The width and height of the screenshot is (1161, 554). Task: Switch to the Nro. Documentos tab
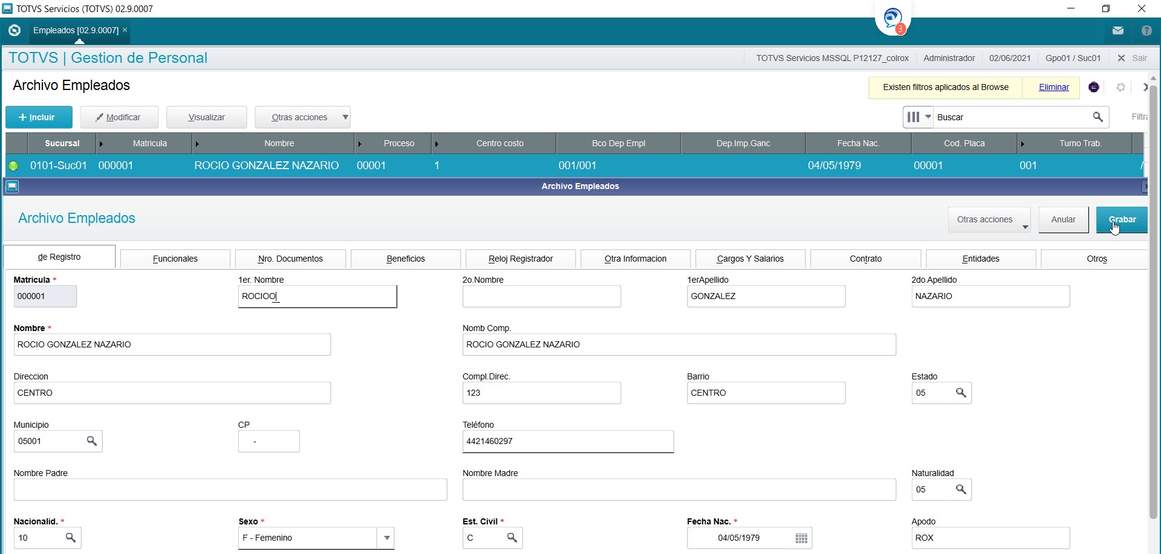tap(290, 259)
